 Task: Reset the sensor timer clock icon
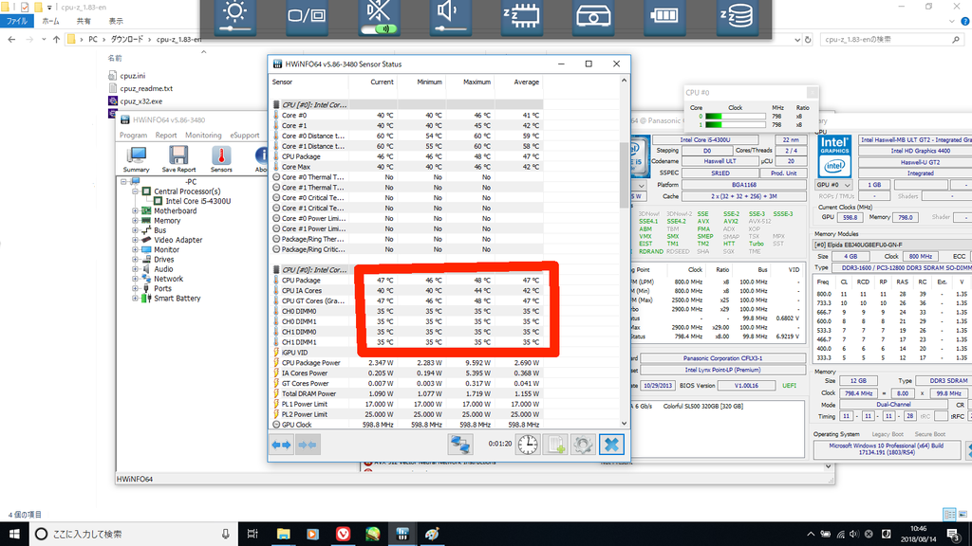[x=528, y=445]
